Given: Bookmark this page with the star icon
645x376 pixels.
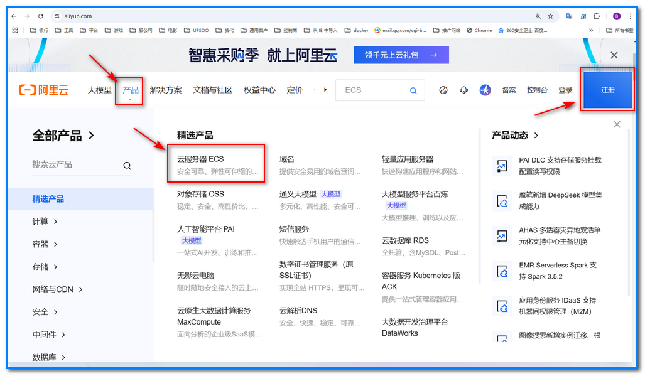Looking at the screenshot, I should tap(550, 16).
